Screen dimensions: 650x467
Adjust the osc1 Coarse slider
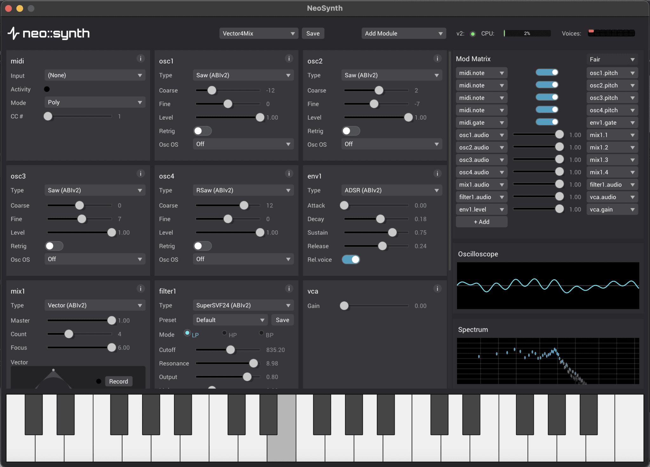click(x=228, y=90)
